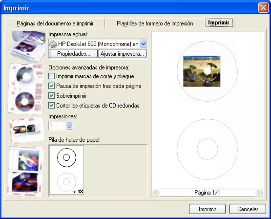The image size is (271, 219).
Task: Open Ajustar impresora... settings
Action: [x=122, y=54]
